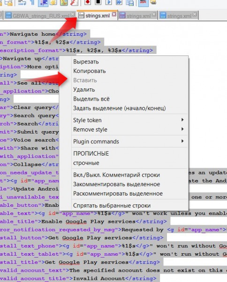The image size is (227, 282).
Task: Start macro recording with the red circle
Action: click(88, 2)
